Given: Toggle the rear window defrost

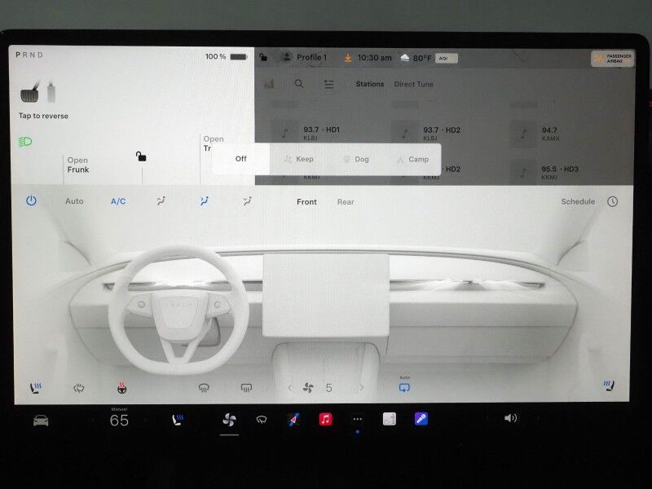Looking at the screenshot, I should [x=247, y=388].
